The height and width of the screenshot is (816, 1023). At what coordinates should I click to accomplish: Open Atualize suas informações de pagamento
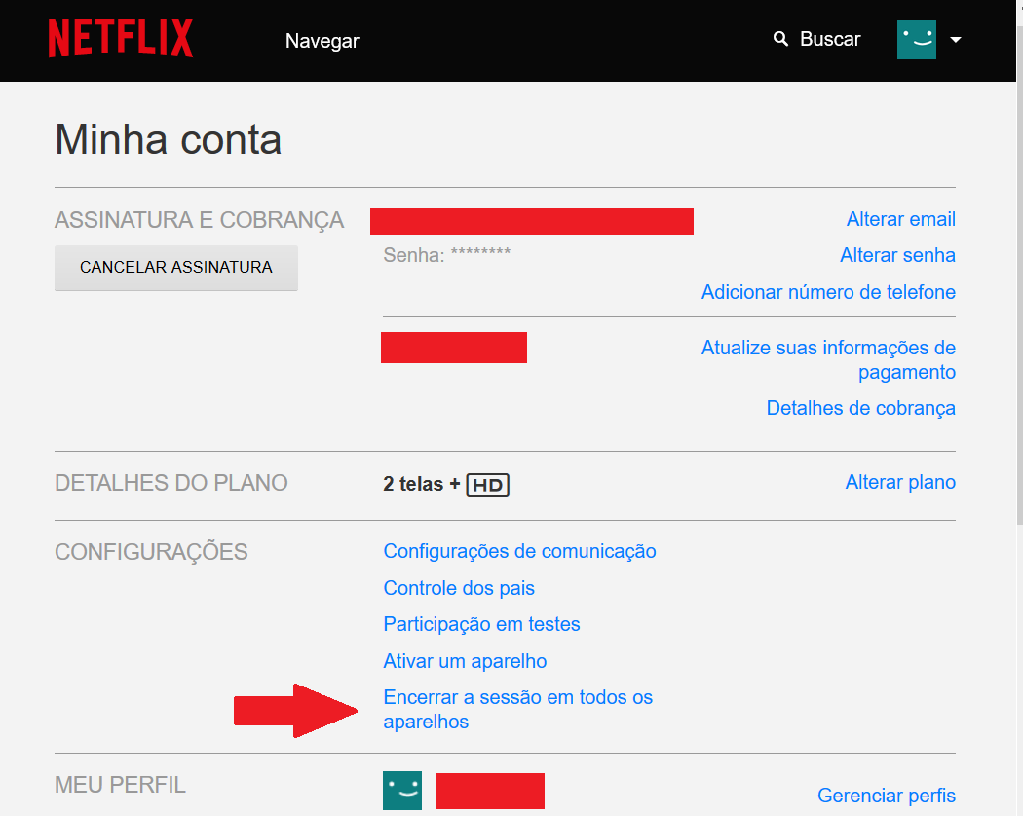pos(828,359)
